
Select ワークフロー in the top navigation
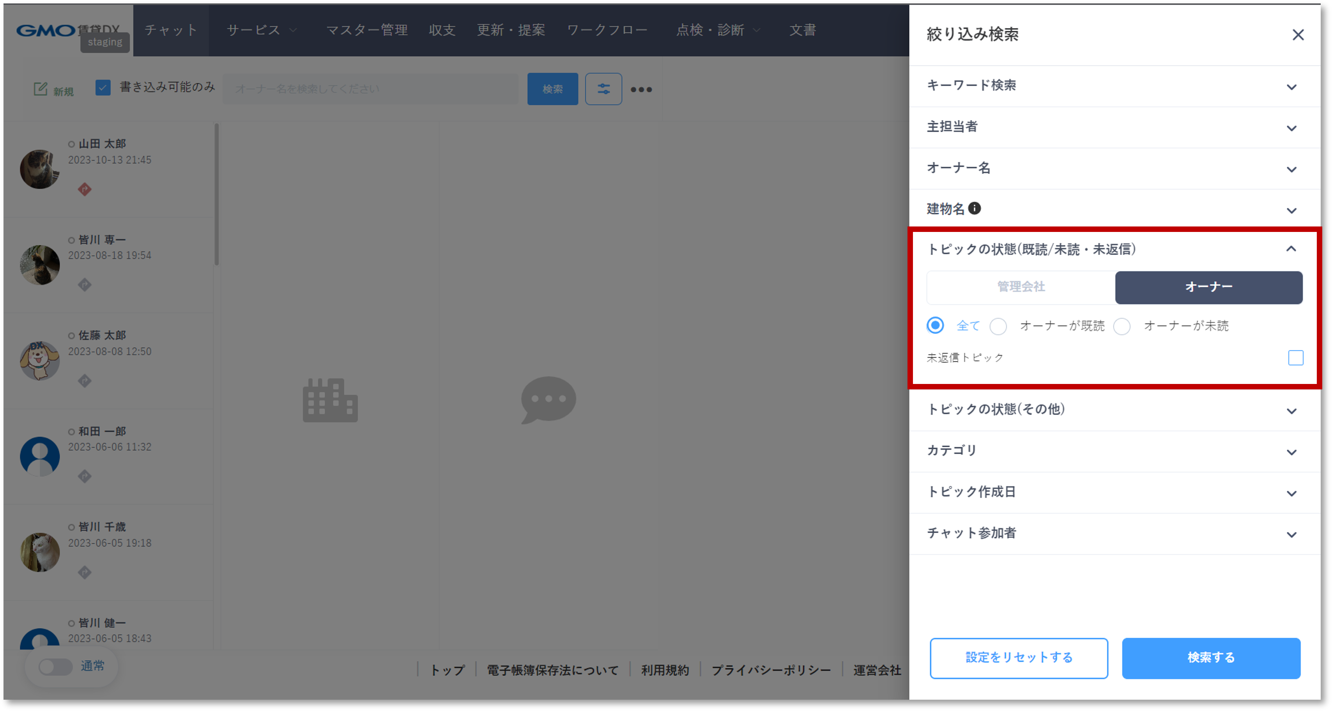click(x=608, y=30)
